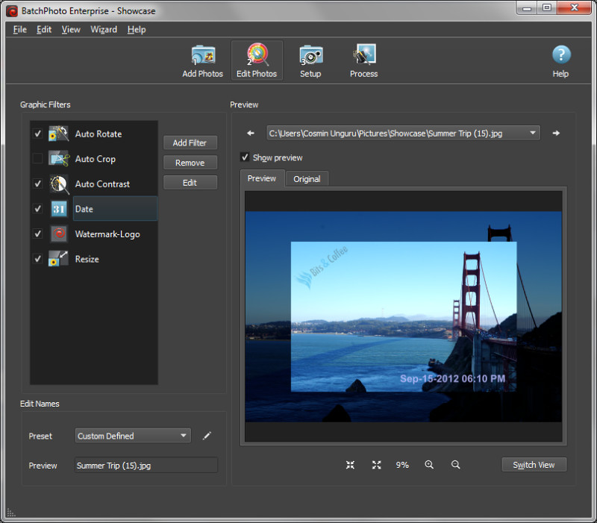Click the preview image of the bridge
Screen dimensions: 597x523
403,316
